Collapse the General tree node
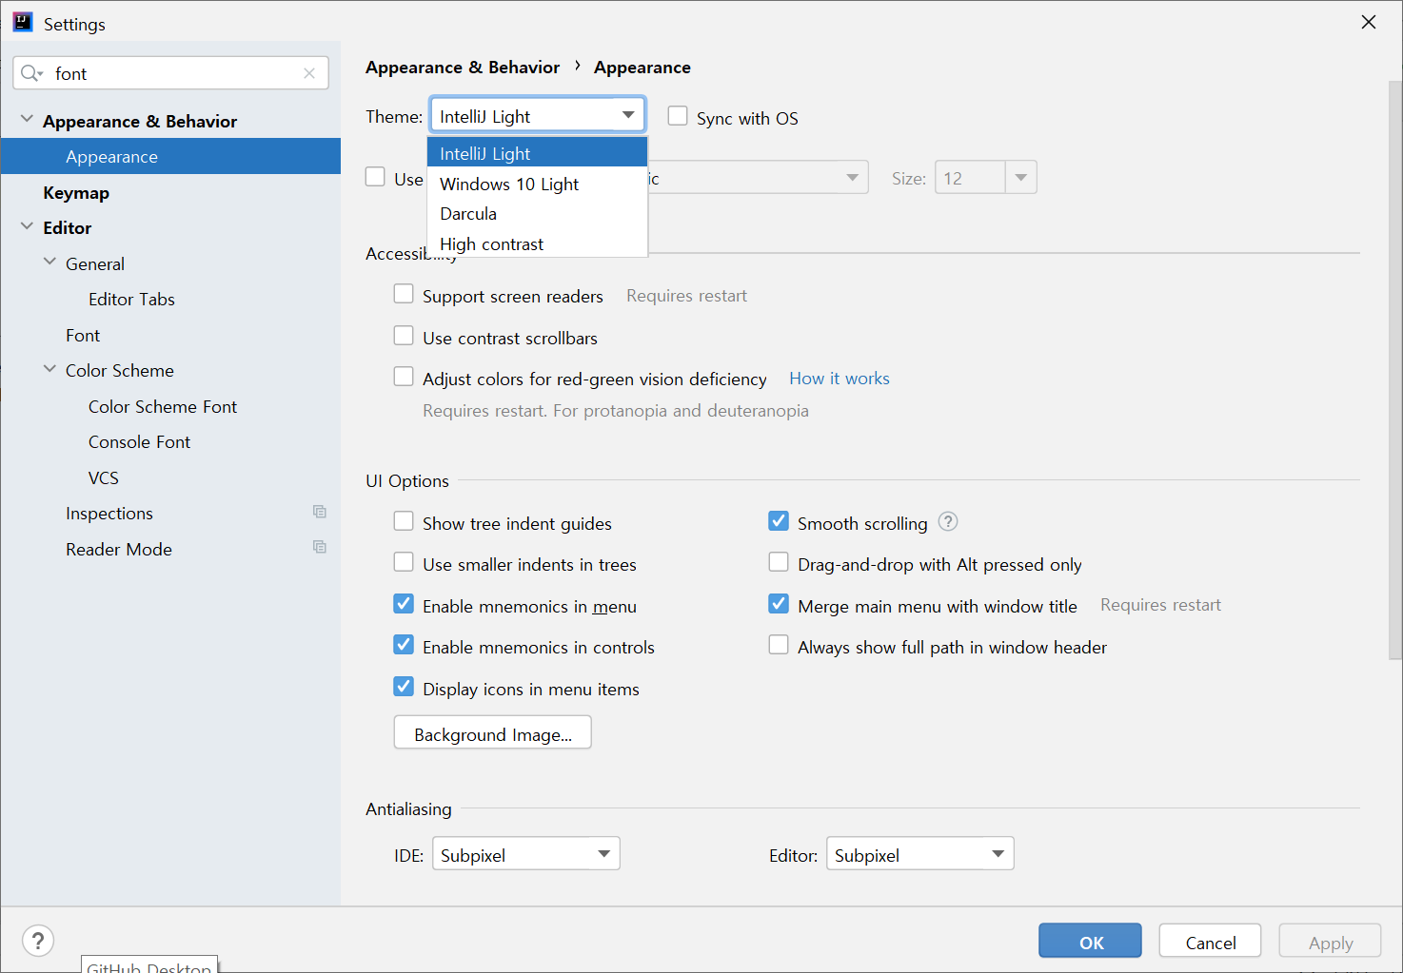Viewport: 1403px width, 973px height. (x=49, y=263)
